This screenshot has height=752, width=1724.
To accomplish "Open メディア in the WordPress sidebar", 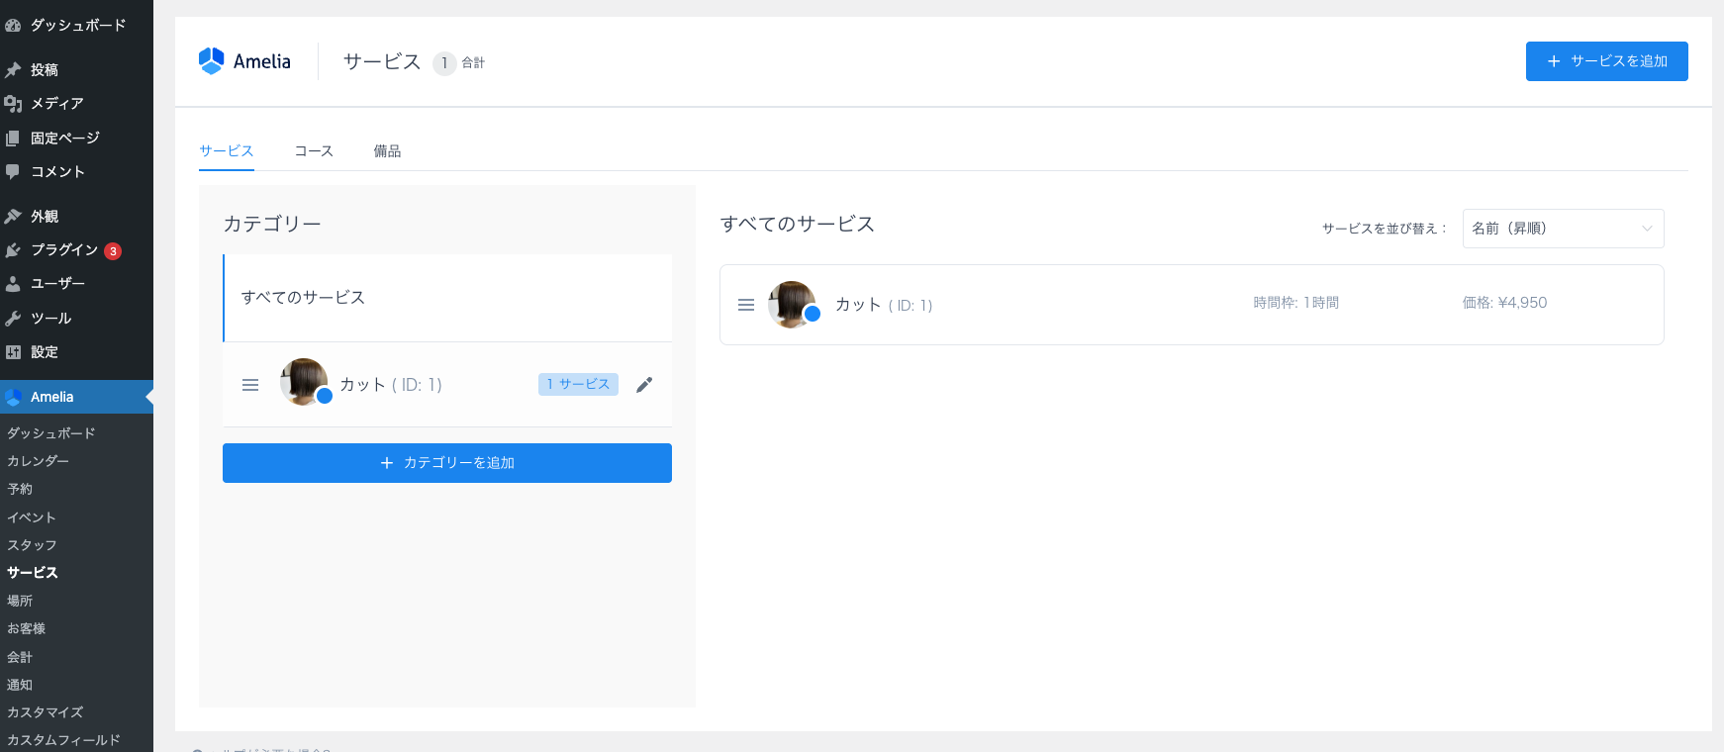I will coord(56,103).
